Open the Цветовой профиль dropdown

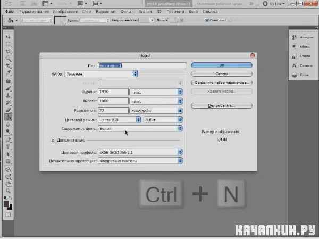pos(140,152)
